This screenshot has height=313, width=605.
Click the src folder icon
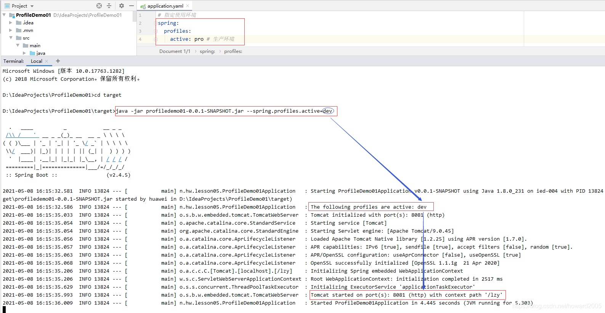[19, 38]
